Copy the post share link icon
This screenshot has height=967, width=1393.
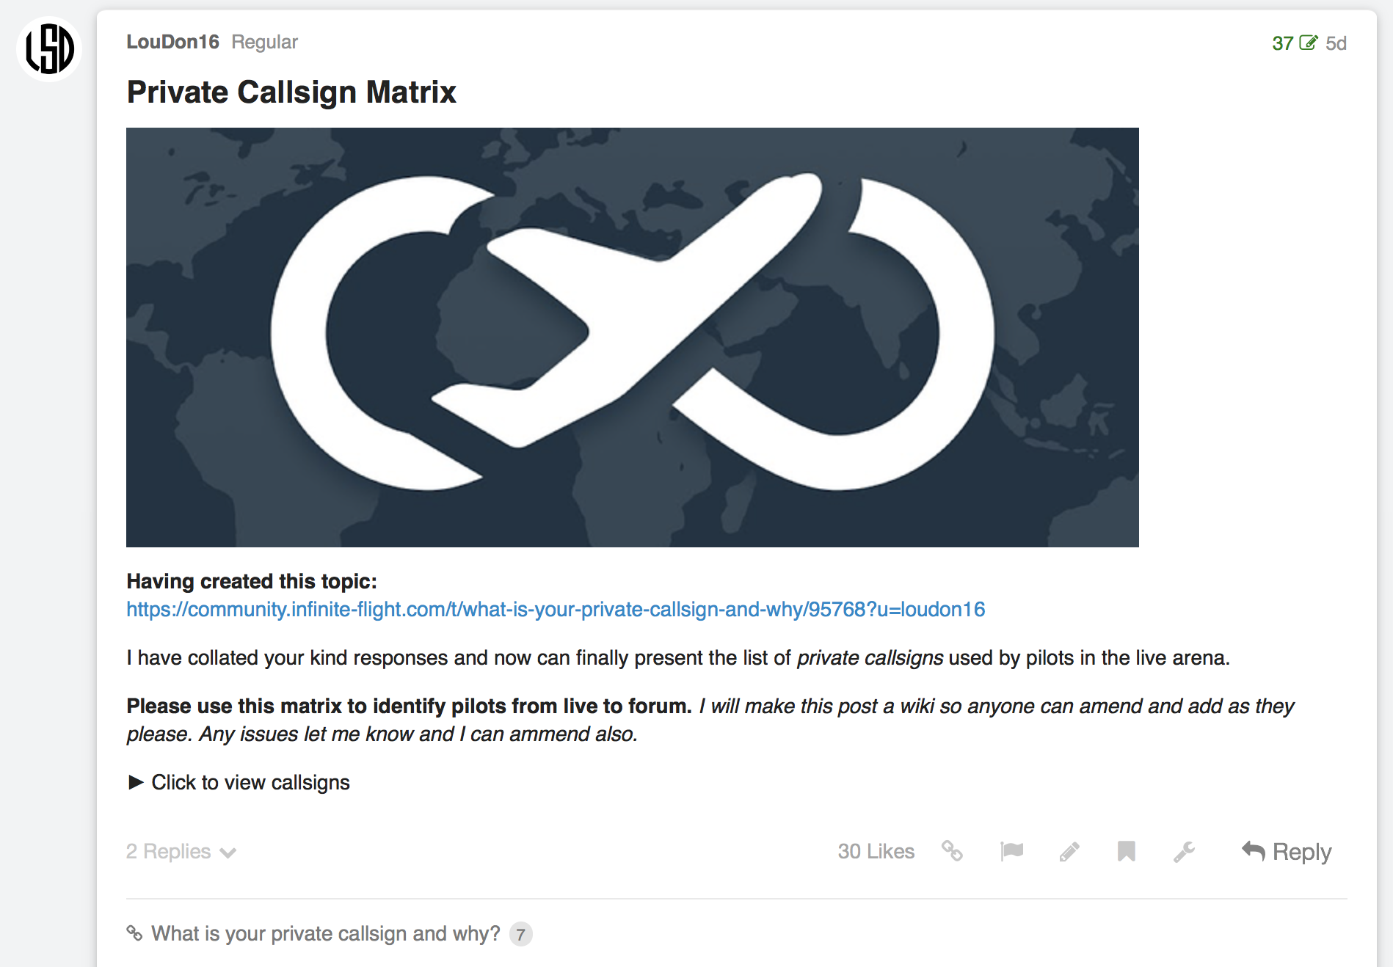(x=952, y=851)
